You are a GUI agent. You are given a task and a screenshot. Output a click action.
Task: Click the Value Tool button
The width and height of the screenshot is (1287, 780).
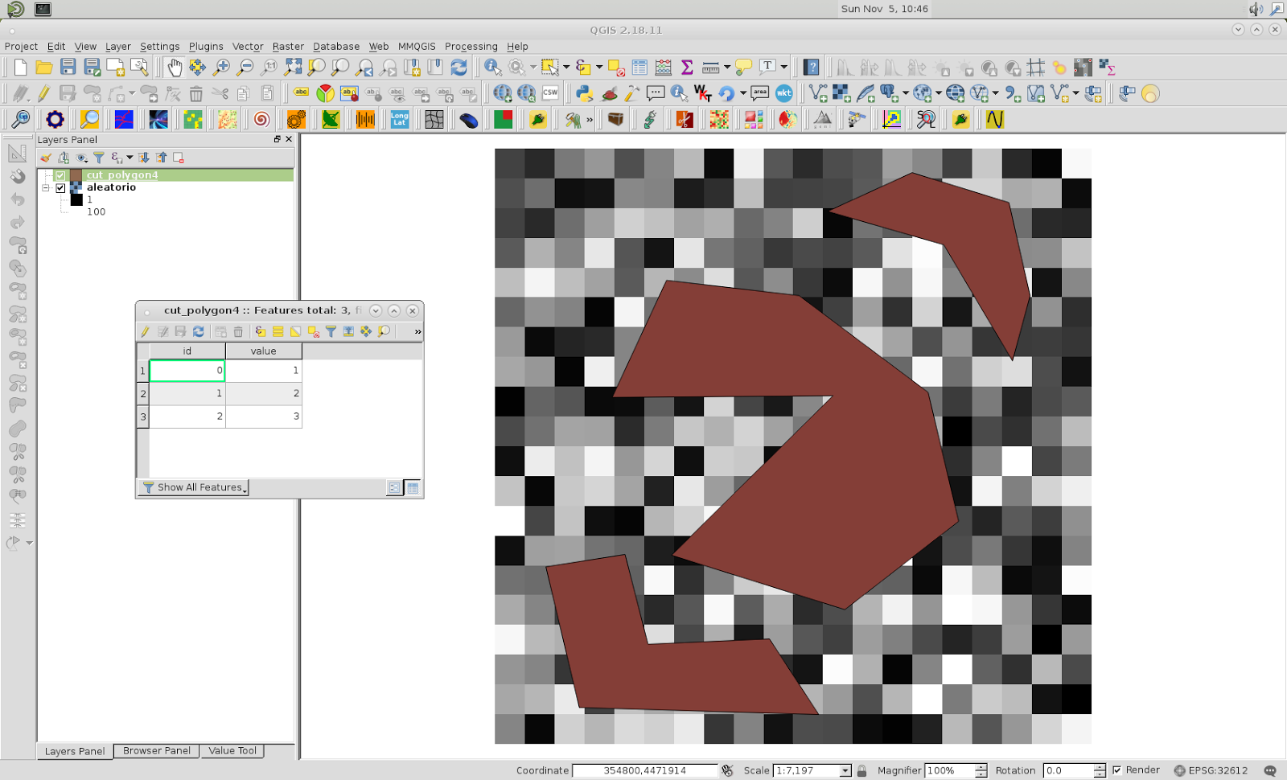point(232,751)
